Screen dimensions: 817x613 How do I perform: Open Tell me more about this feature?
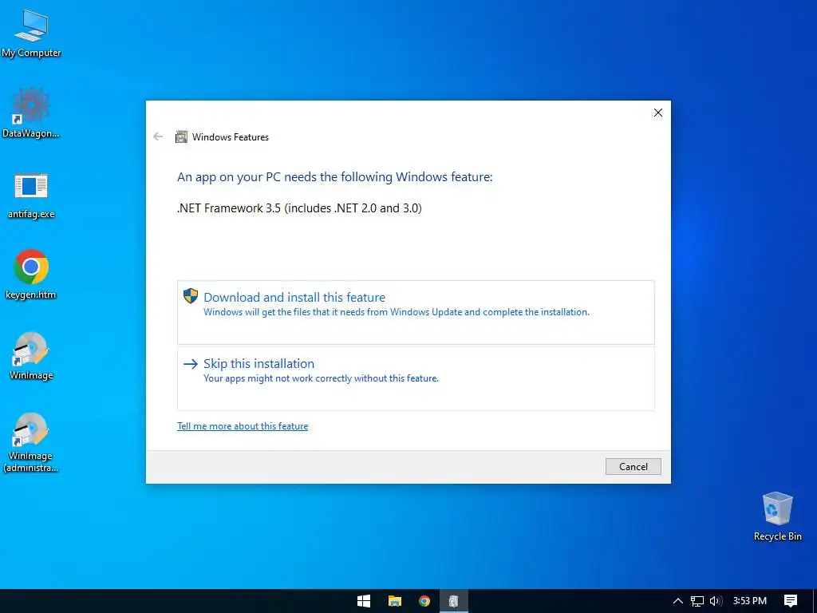coord(243,426)
